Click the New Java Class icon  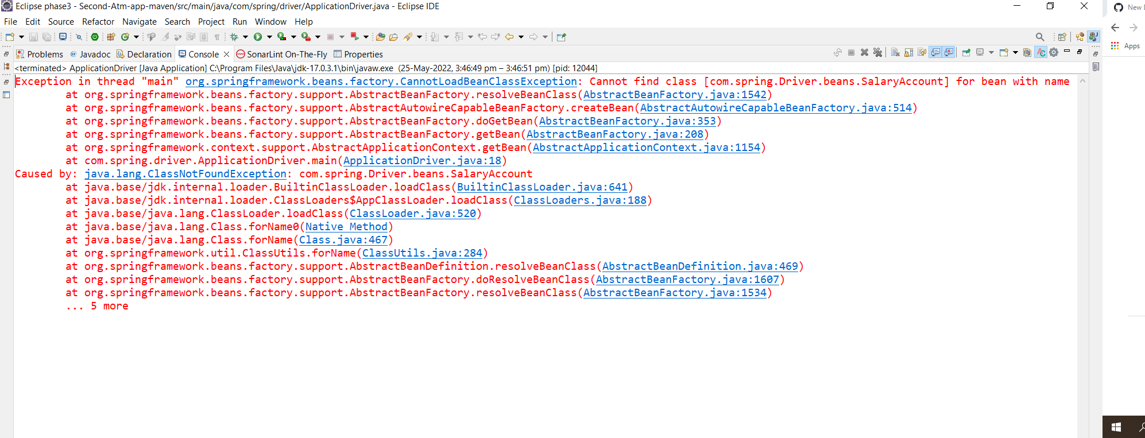pyautogui.click(x=125, y=37)
